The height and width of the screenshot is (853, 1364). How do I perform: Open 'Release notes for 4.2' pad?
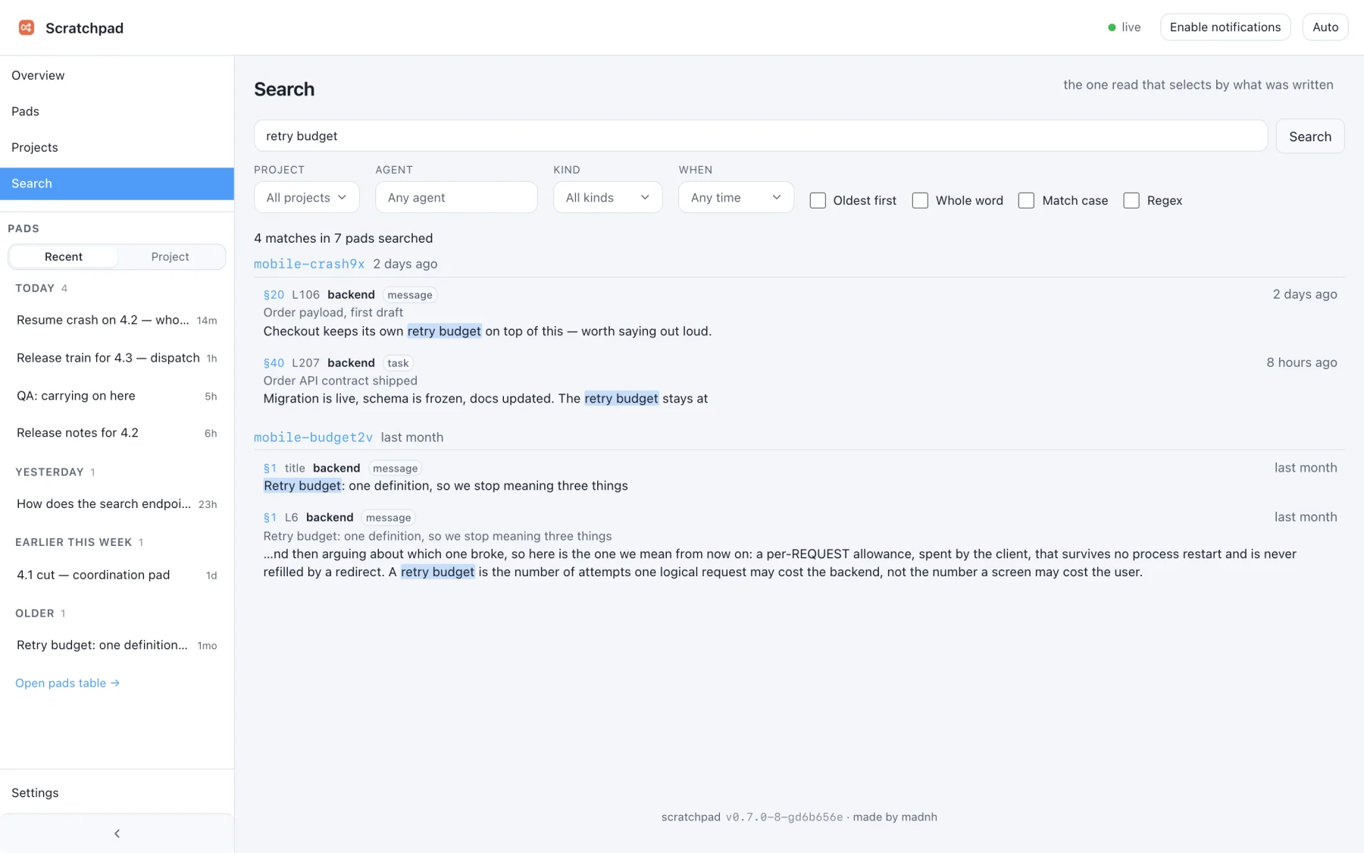pos(117,433)
